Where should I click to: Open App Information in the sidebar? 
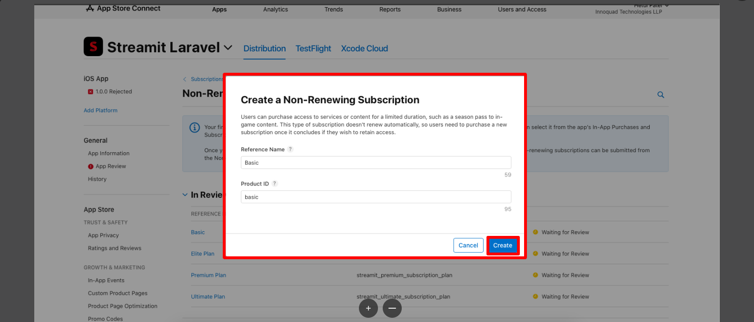pos(109,154)
